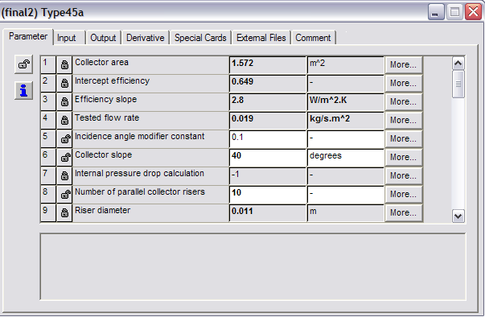
Task: Toggle the lock icon for Intercept efficiency
Action: click(64, 84)
